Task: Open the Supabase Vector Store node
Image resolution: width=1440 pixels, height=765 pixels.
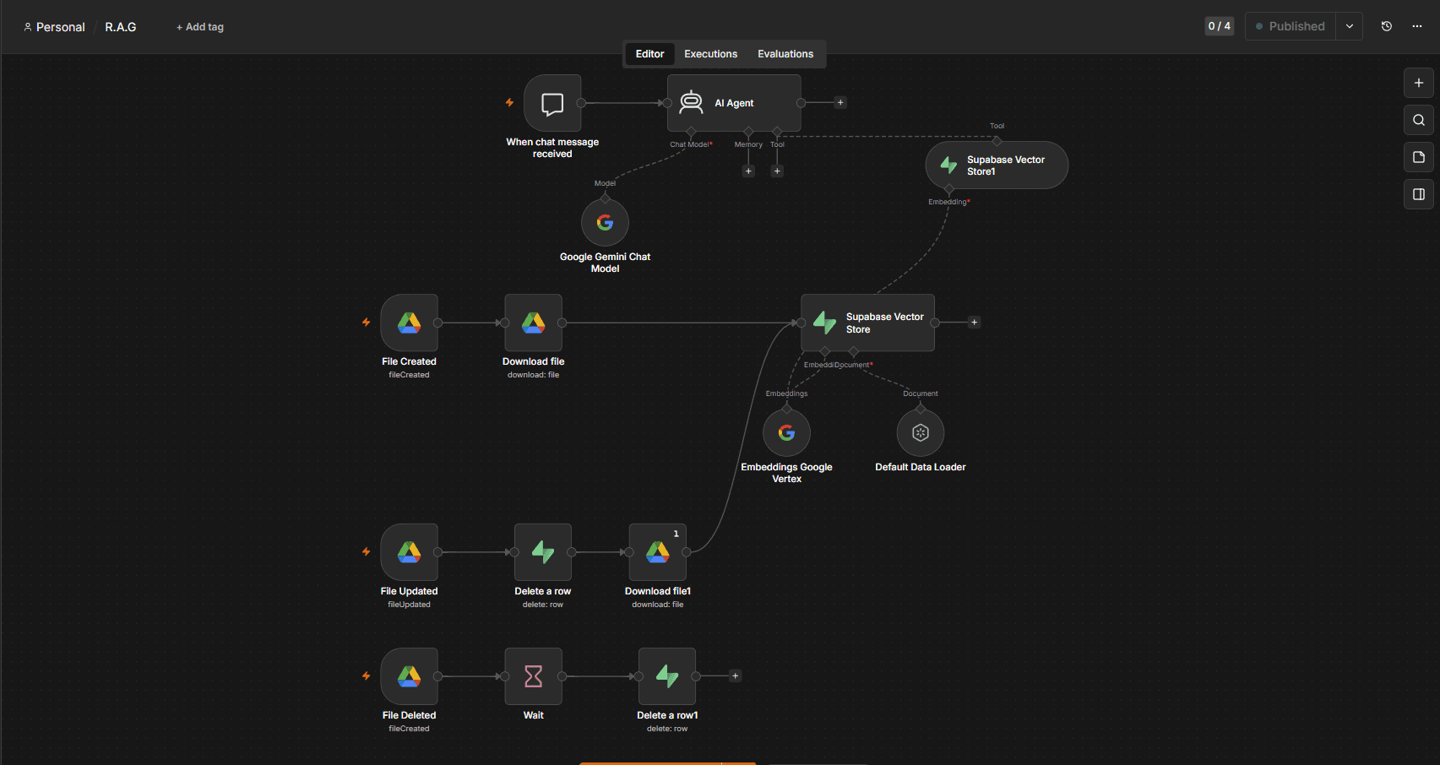Action: click(x=867, y=323)
